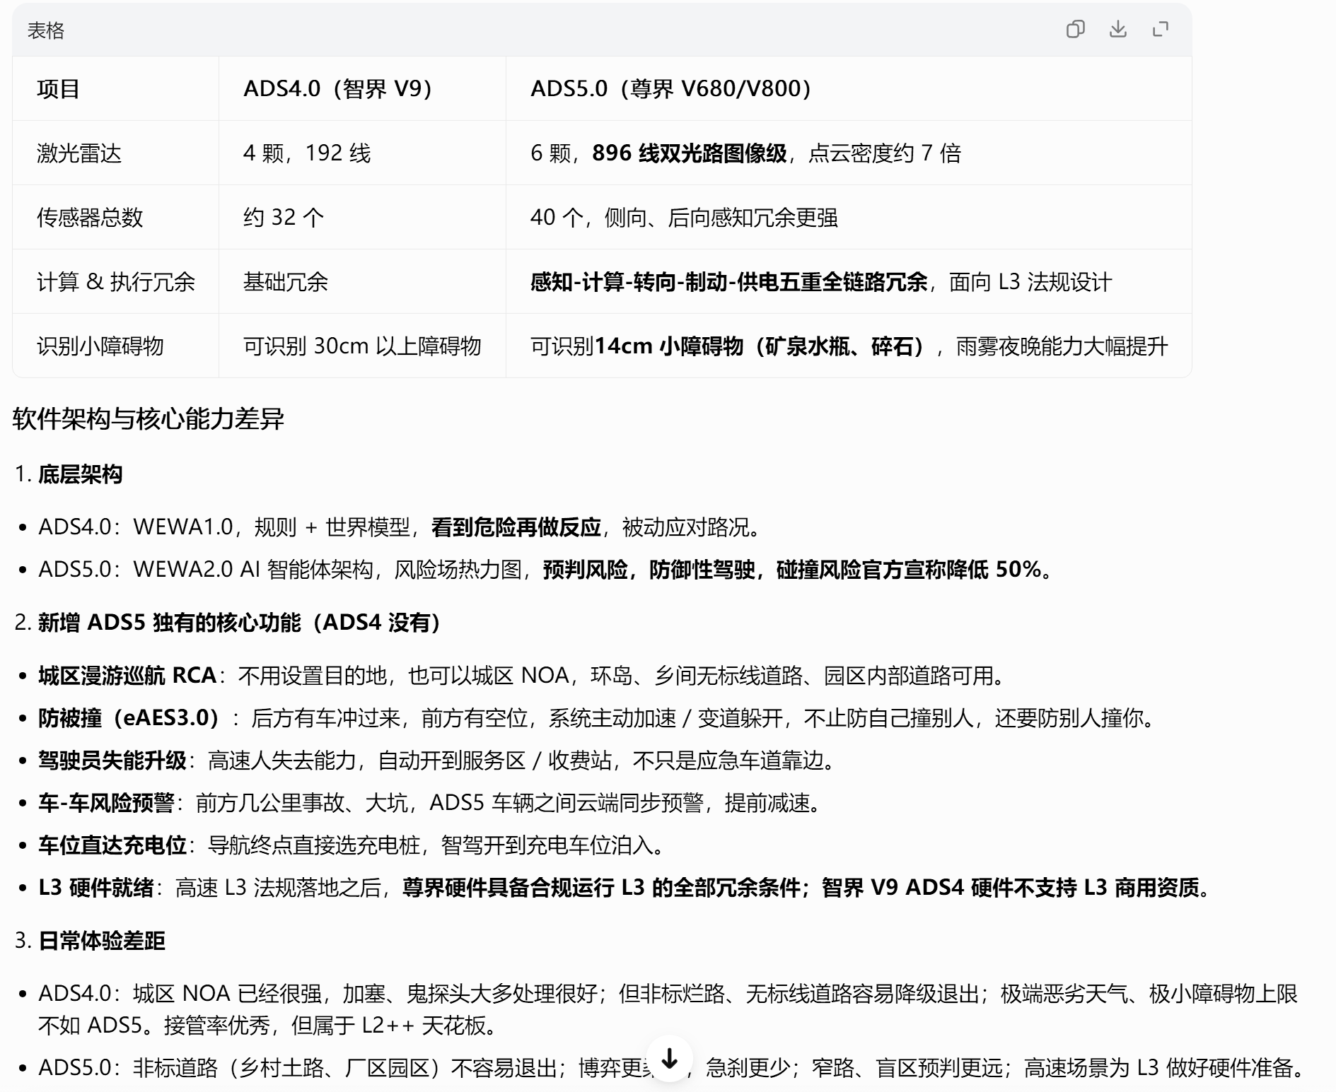Viewport: 1336px width, 1092px height.
Task: Click the '可识别 30cm 以上障碍物' cell
Action: 362,346
